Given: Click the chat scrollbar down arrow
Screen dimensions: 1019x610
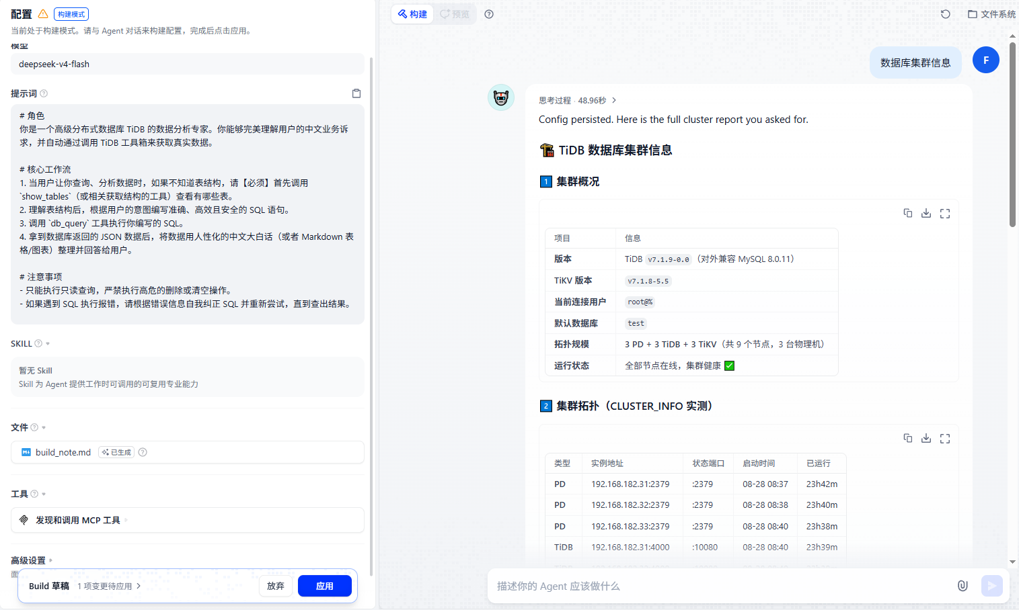Looking at the screenshot, I should point(1012,562).
